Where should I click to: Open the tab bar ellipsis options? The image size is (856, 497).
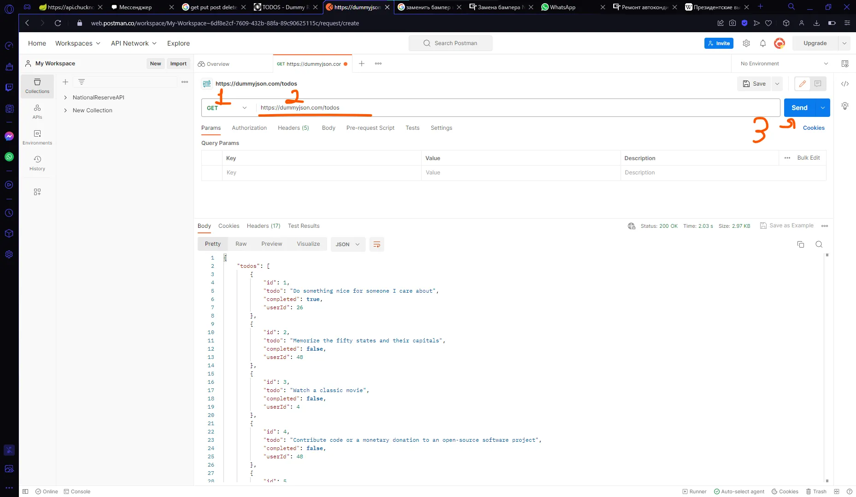(378, 64)
